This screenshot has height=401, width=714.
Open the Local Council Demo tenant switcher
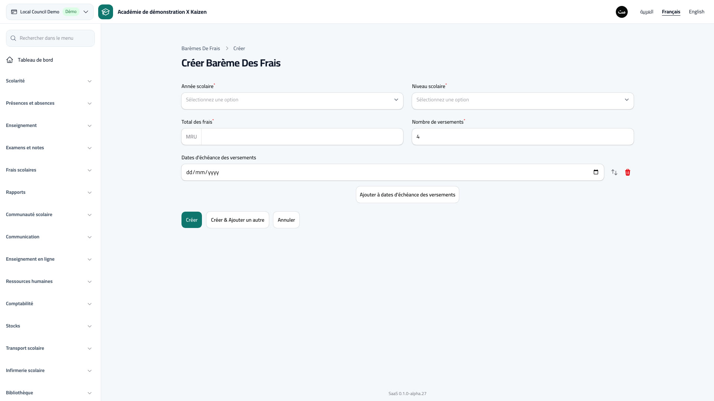click(x=50, y=12)
